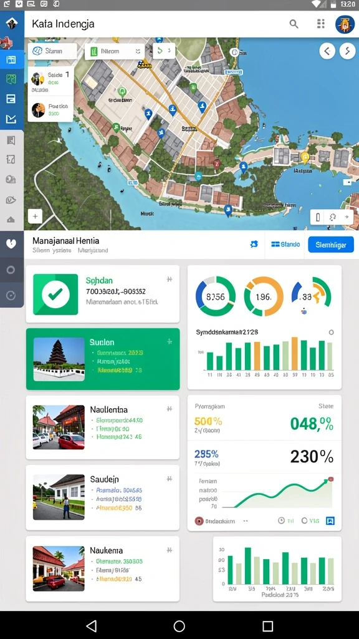
Task: Toggle the green checkmark on Sphdan card
Action: pyautogui.click(x=55, y=295)
